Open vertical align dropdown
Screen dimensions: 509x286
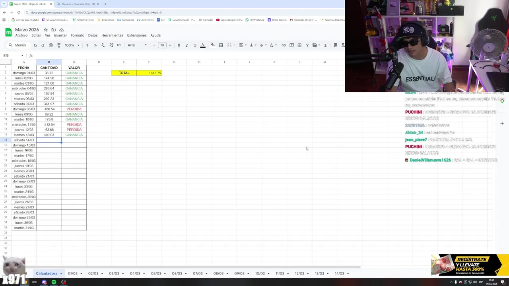click(x=252, y=45)
